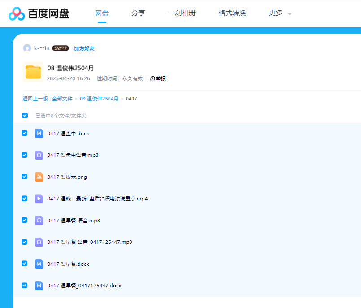
Task: Click the Word icon for 0417 温盘中.docx
Action: pyautogui.click(x=39, y=134)
